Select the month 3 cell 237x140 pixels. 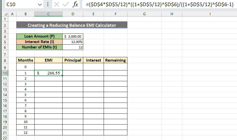25,84
